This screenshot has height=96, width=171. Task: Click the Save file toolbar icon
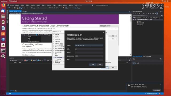pos(20,8)
